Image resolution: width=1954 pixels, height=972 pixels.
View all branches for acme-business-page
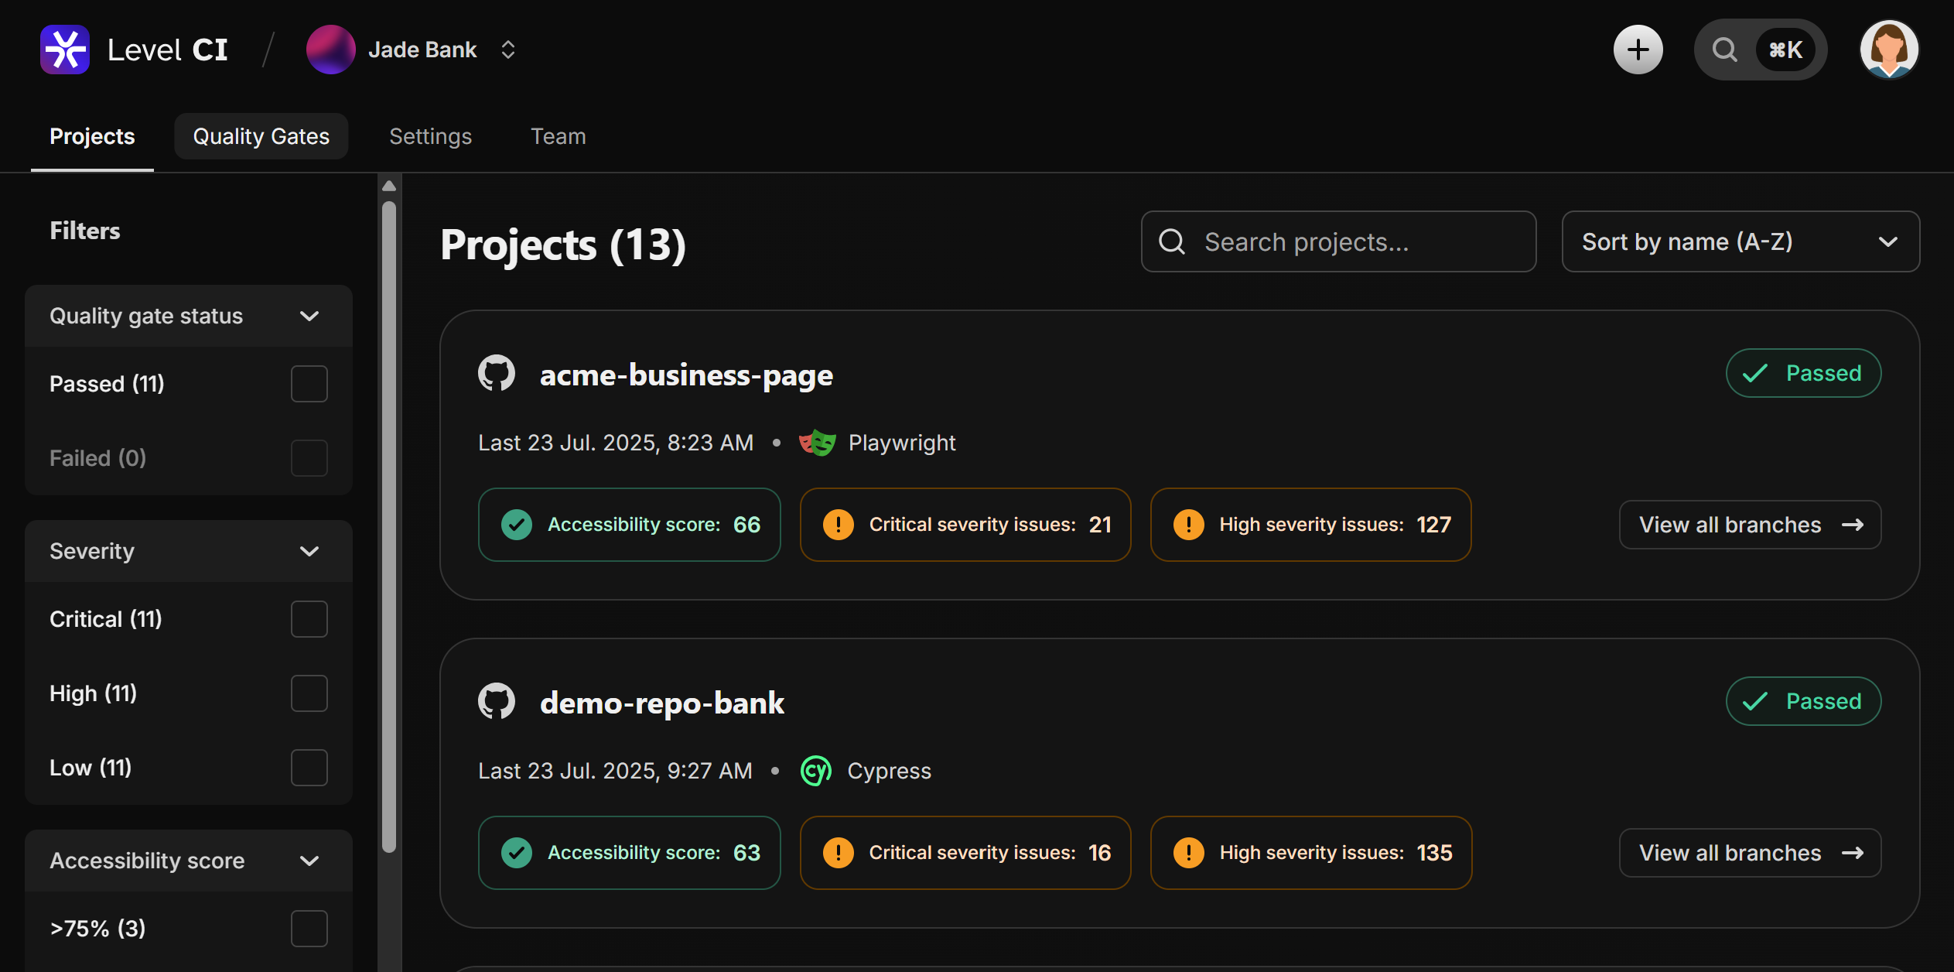click(x=1750, y=525)
